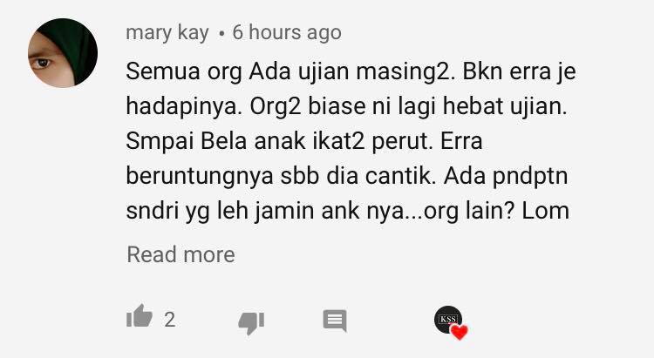Click the black KSS creator avatar circle
Screen dimensions: 654x358
point(447,320)
